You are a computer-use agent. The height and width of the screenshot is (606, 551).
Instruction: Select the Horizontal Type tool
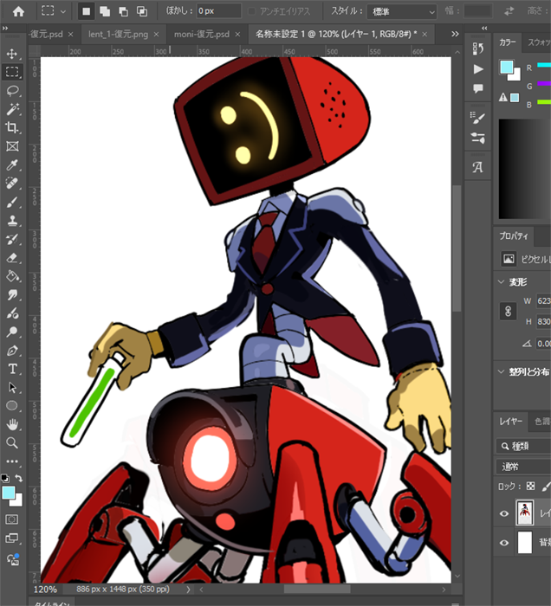(x=12, y=369)
